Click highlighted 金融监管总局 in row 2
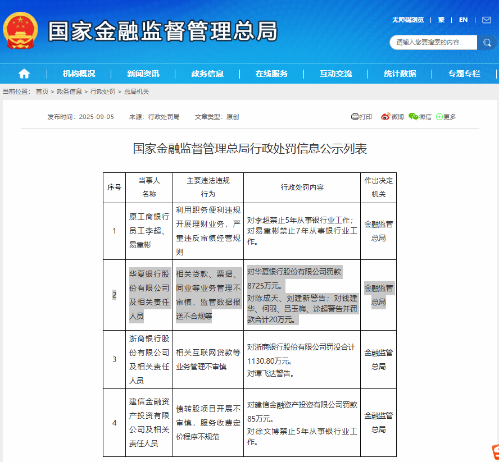The width and height of the screenshot is (499, 462). 378,295
